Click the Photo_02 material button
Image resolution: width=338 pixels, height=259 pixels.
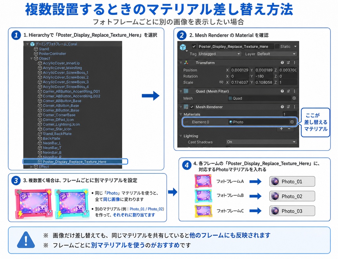pos(292,196)
